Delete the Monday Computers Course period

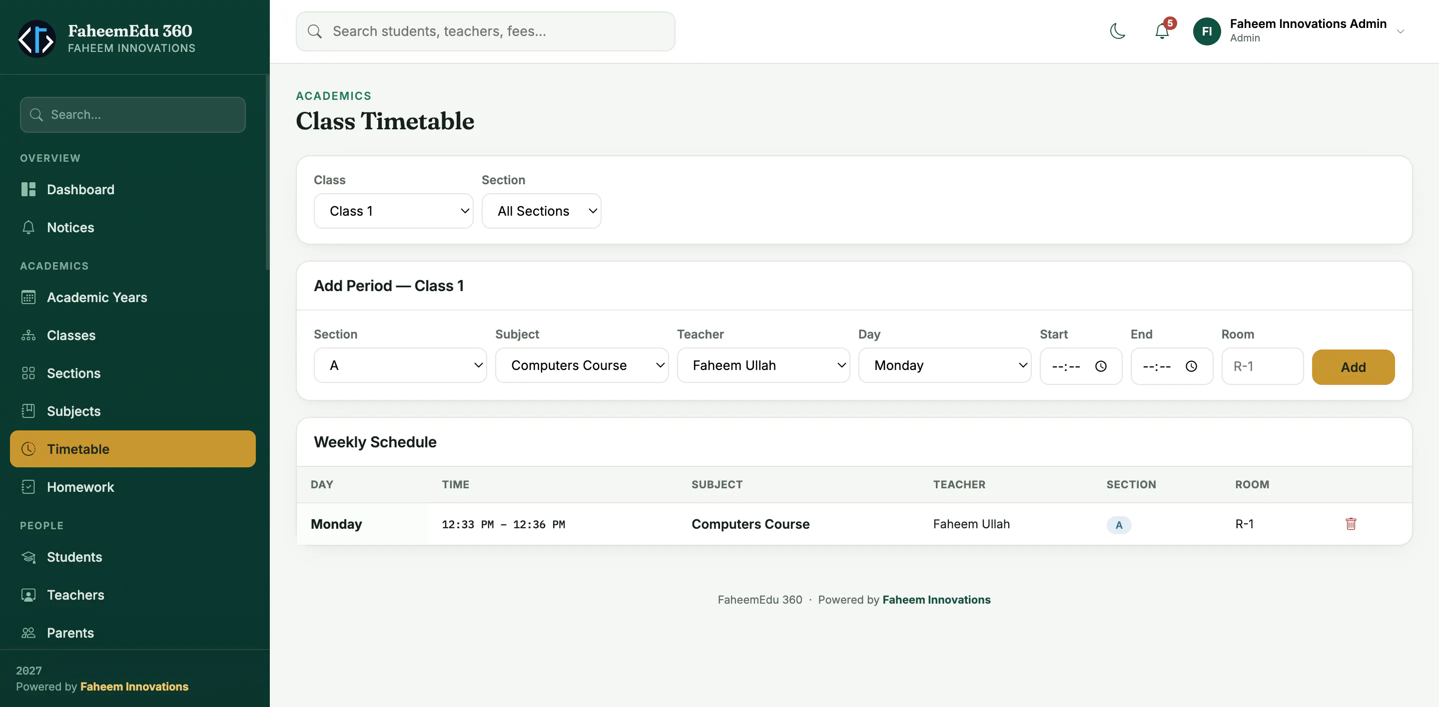click(1351, 523)
